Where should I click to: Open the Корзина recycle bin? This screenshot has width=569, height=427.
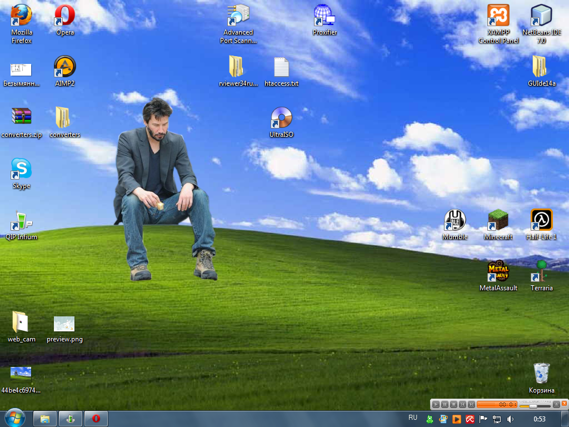[541, 374]
